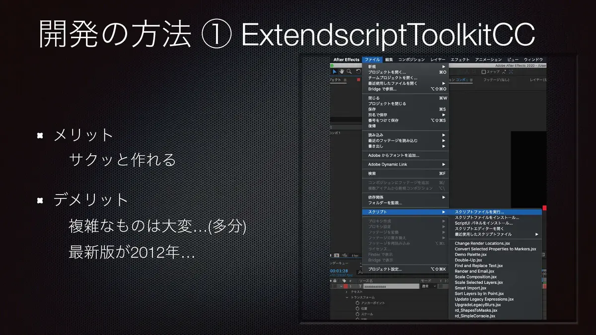The width and height of the screenshot is (596, 335).
Task: Select the Rotation tool
Action: coord(358,71)
